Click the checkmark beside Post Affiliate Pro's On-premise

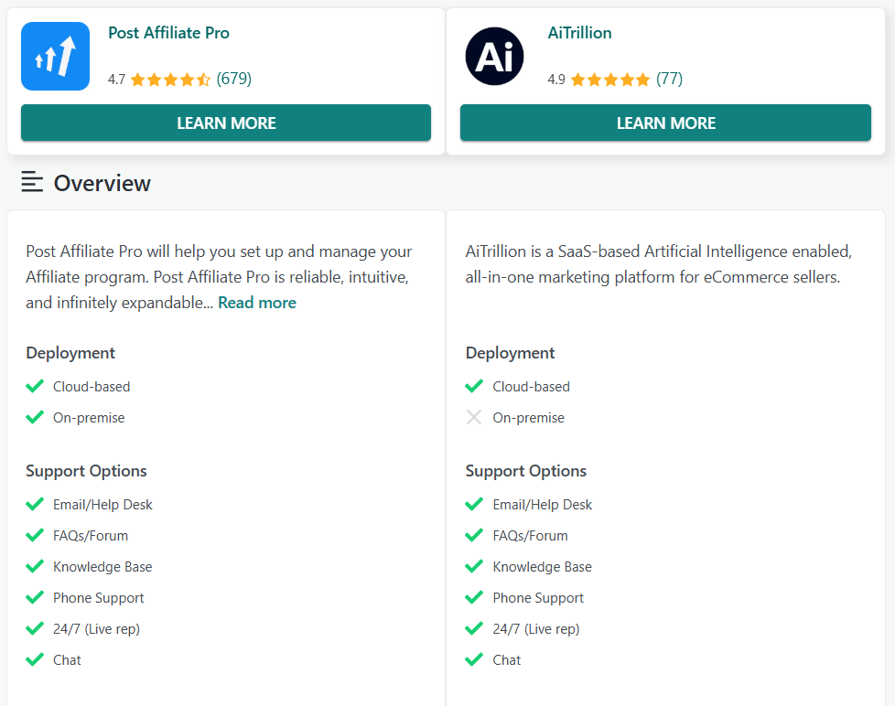point(34,417)
